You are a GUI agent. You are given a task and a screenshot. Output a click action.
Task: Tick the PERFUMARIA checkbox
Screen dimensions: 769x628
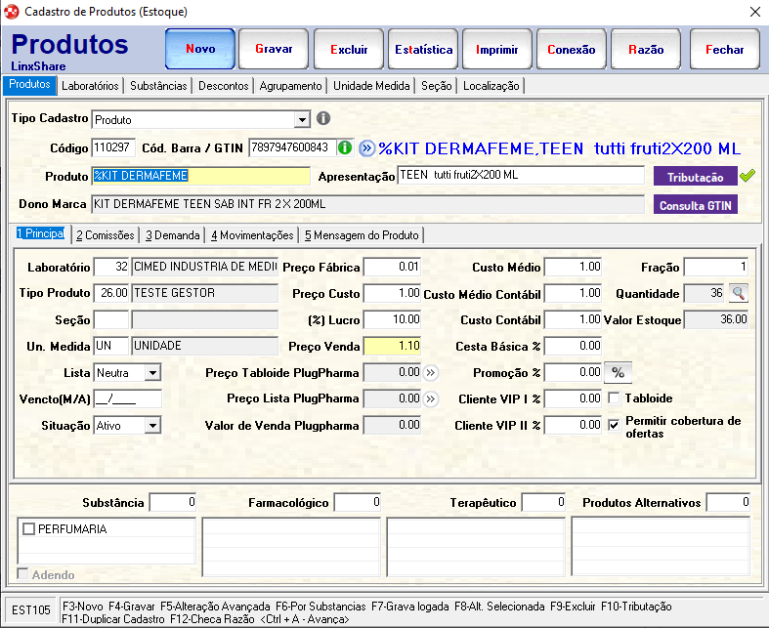point(28,528)
